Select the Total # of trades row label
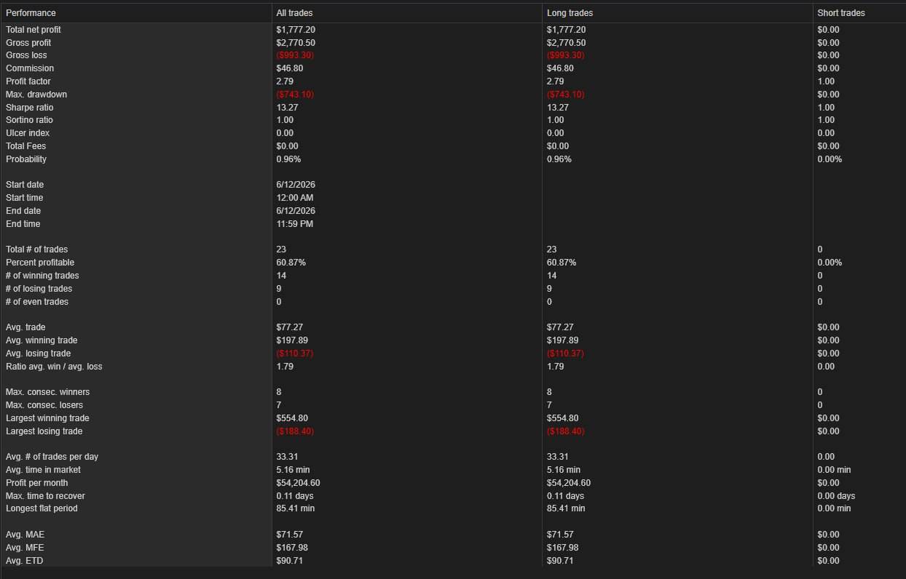Image resolution: width=906 pixels, height=579 pixels. pos(36,249)
